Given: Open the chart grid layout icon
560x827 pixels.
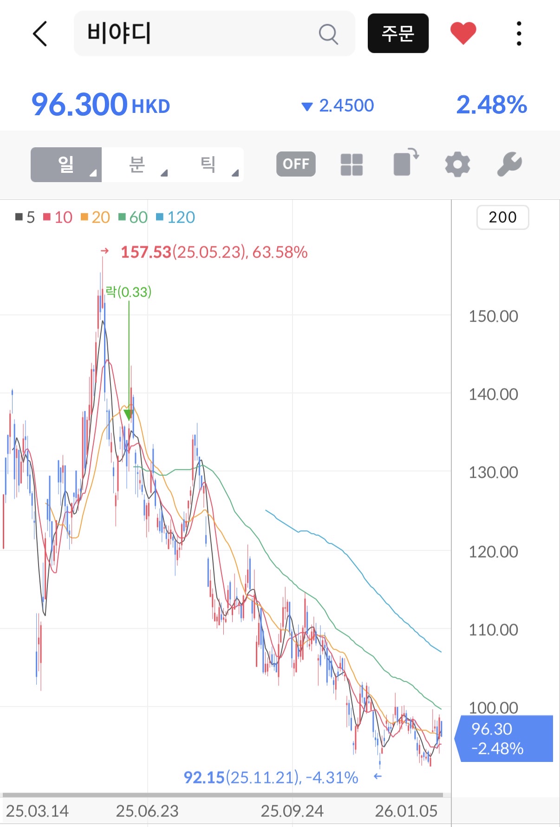Looking at the screenshot, I should click(x=352, y=164).
